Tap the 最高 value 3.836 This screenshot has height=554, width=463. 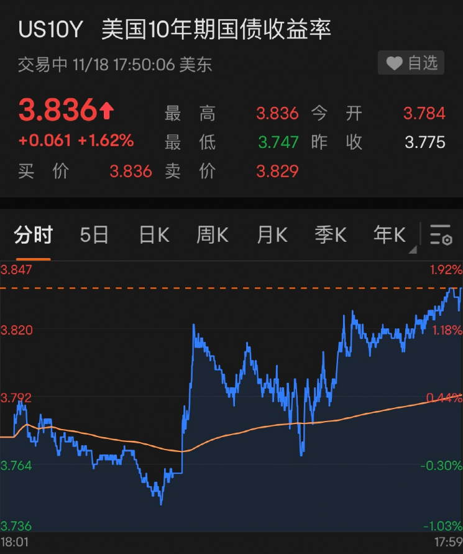point(277,114)
